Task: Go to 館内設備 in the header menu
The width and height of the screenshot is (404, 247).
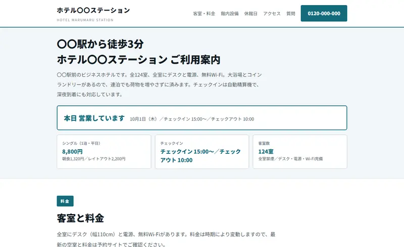Action: (x=230, y=14)
